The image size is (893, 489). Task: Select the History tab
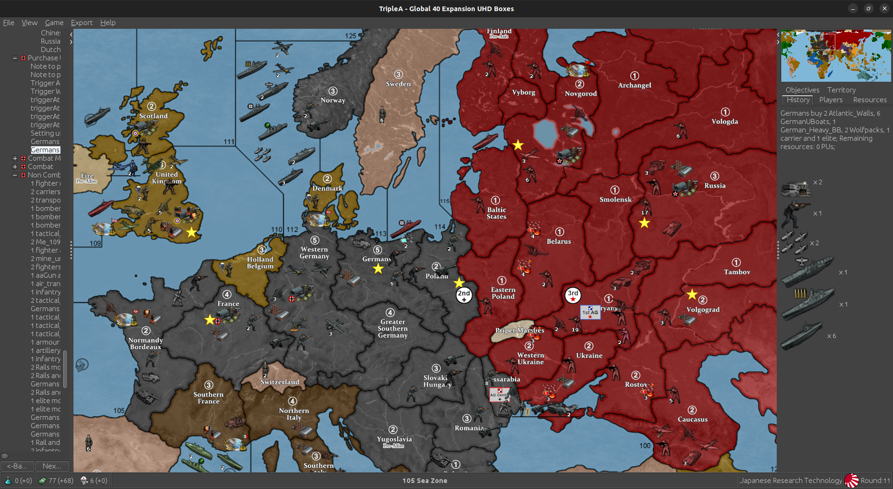point(798,100)
